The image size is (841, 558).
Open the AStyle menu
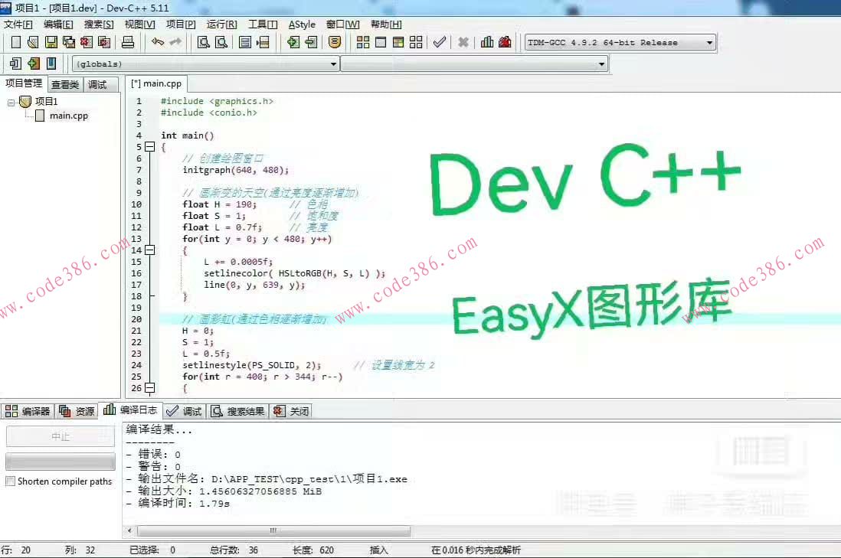click(302, 24)
